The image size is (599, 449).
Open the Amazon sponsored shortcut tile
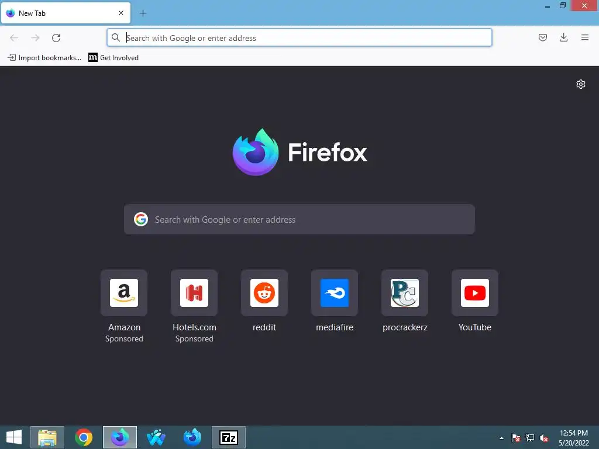(x=124, y=293)
